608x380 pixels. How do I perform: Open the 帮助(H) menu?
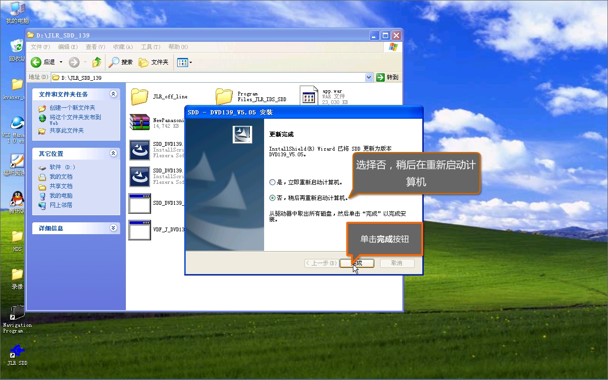(x=178, y=47)
